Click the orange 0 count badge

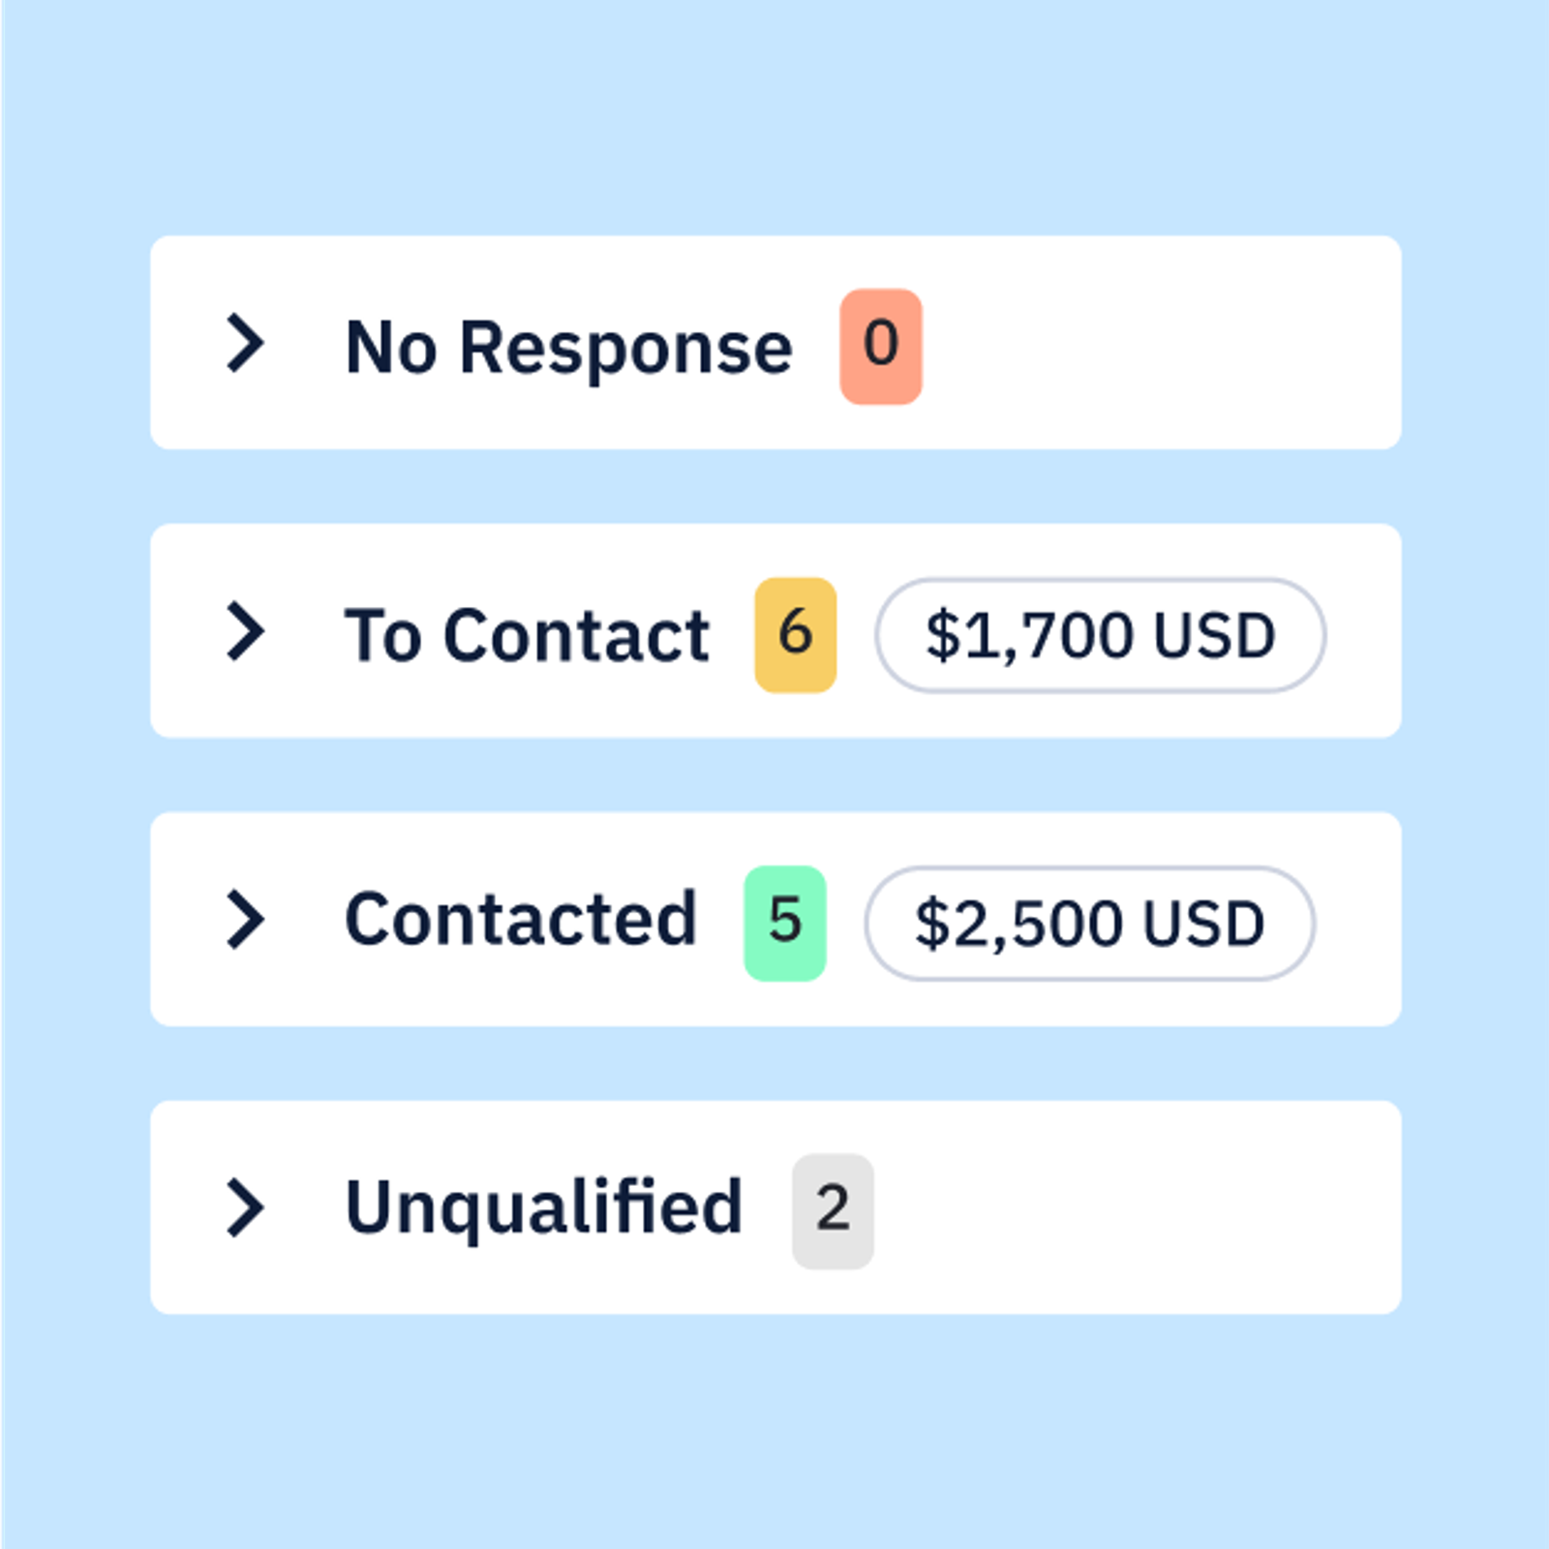(x=880, y=346)
